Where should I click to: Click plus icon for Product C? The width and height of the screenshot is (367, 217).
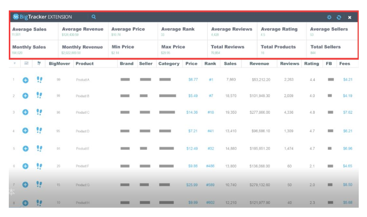click(25, 113)
